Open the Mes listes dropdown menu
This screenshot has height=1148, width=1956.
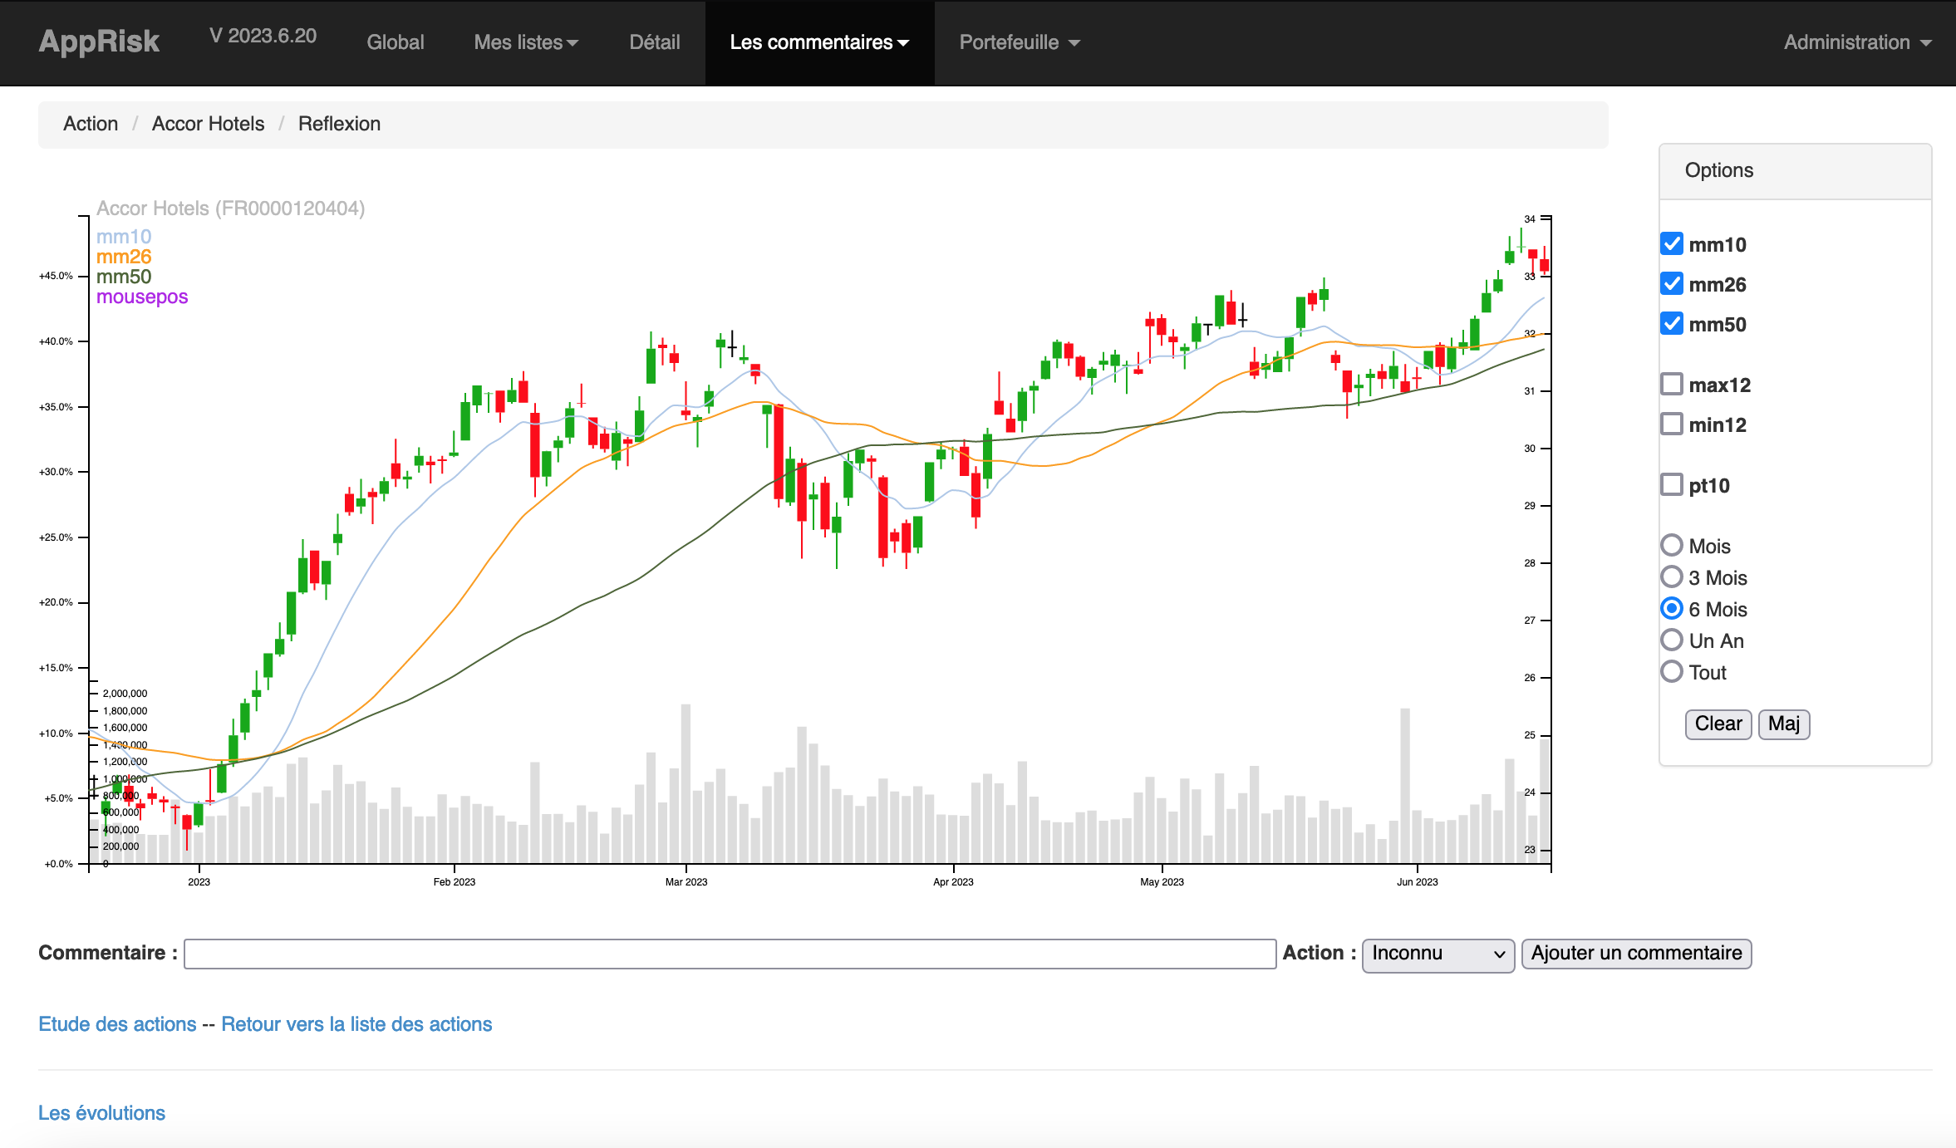click(x=525, y=42)
